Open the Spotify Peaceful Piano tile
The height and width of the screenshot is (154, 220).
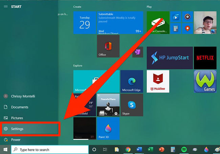pyautogui.click(x=108, y=105)
